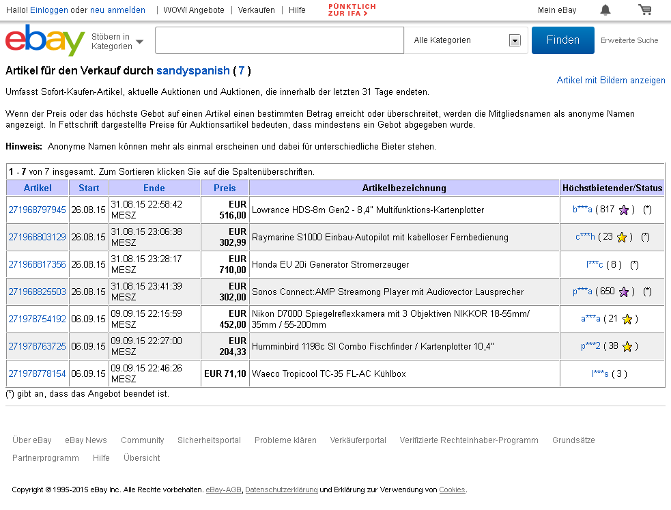Open the Datenschutzerklärung link
671x510 pixels.
coord(282,490)
